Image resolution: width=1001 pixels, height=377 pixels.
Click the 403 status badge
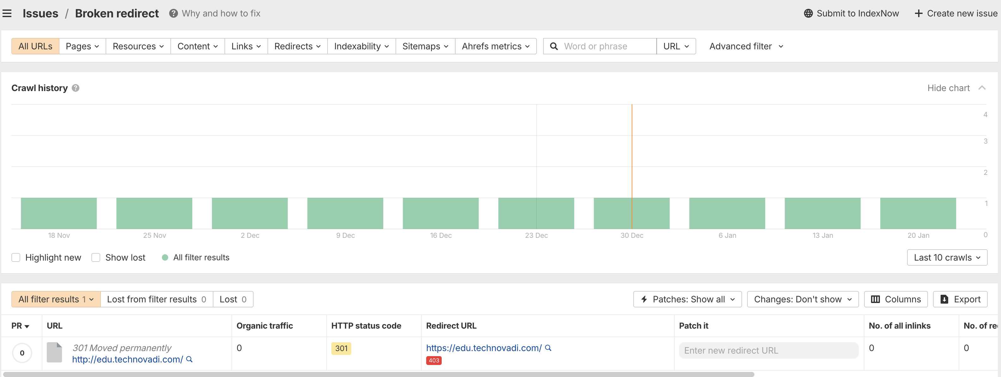click(434, 360)
